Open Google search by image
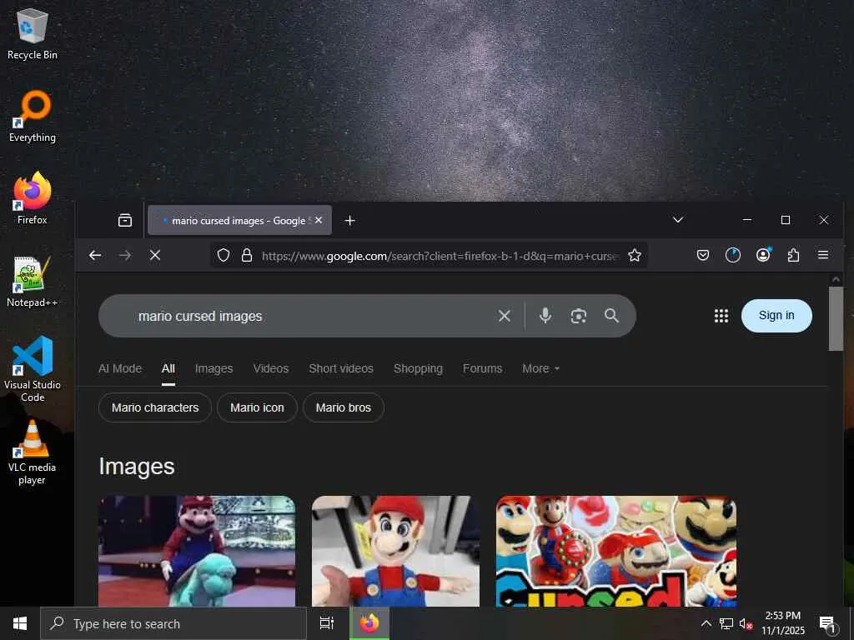The width and height of the screenshot is (854, 640). click(579, 316)
